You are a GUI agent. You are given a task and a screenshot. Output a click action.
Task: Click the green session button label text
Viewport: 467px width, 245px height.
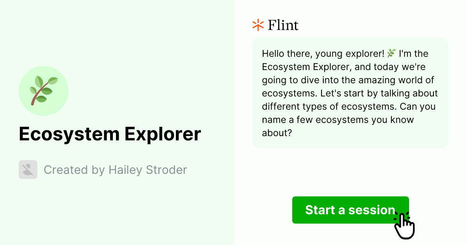pos(350,210)
